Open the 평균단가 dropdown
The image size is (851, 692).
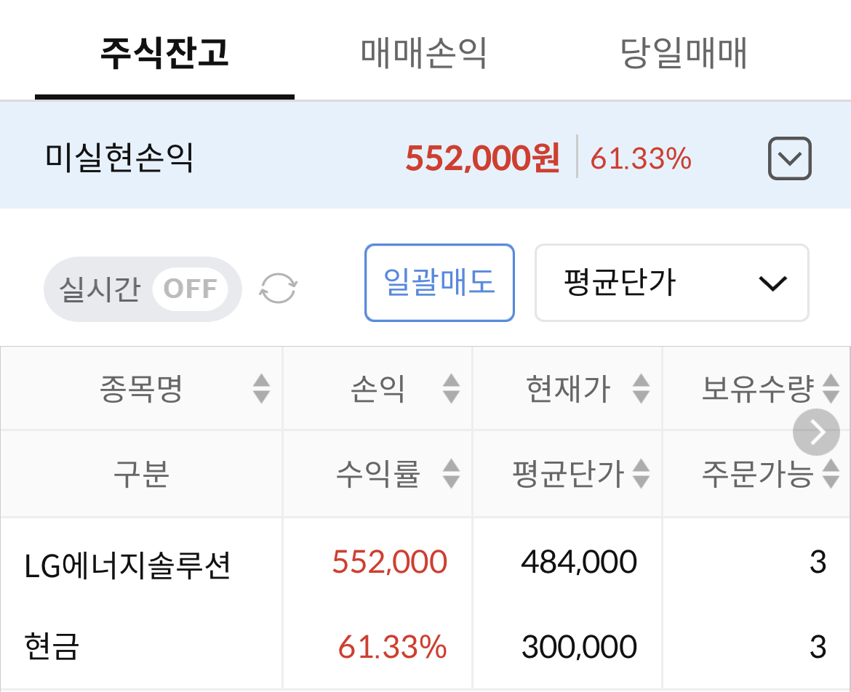pyautogui.click(x=672, y=283)
